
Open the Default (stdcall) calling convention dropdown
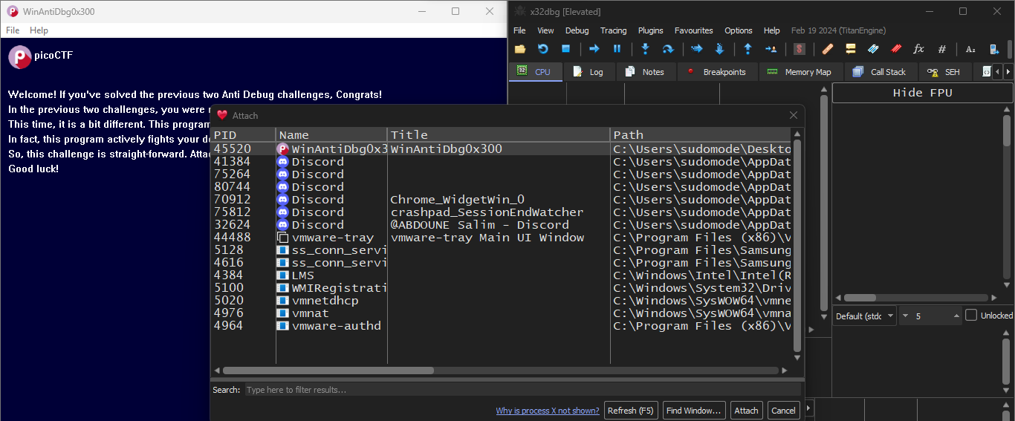click(x=864, y=316)
